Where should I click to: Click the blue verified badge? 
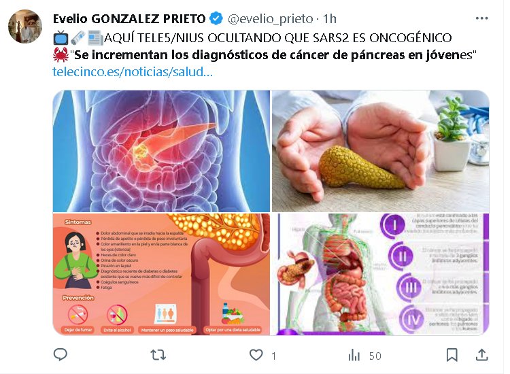(x=216, y=18)
